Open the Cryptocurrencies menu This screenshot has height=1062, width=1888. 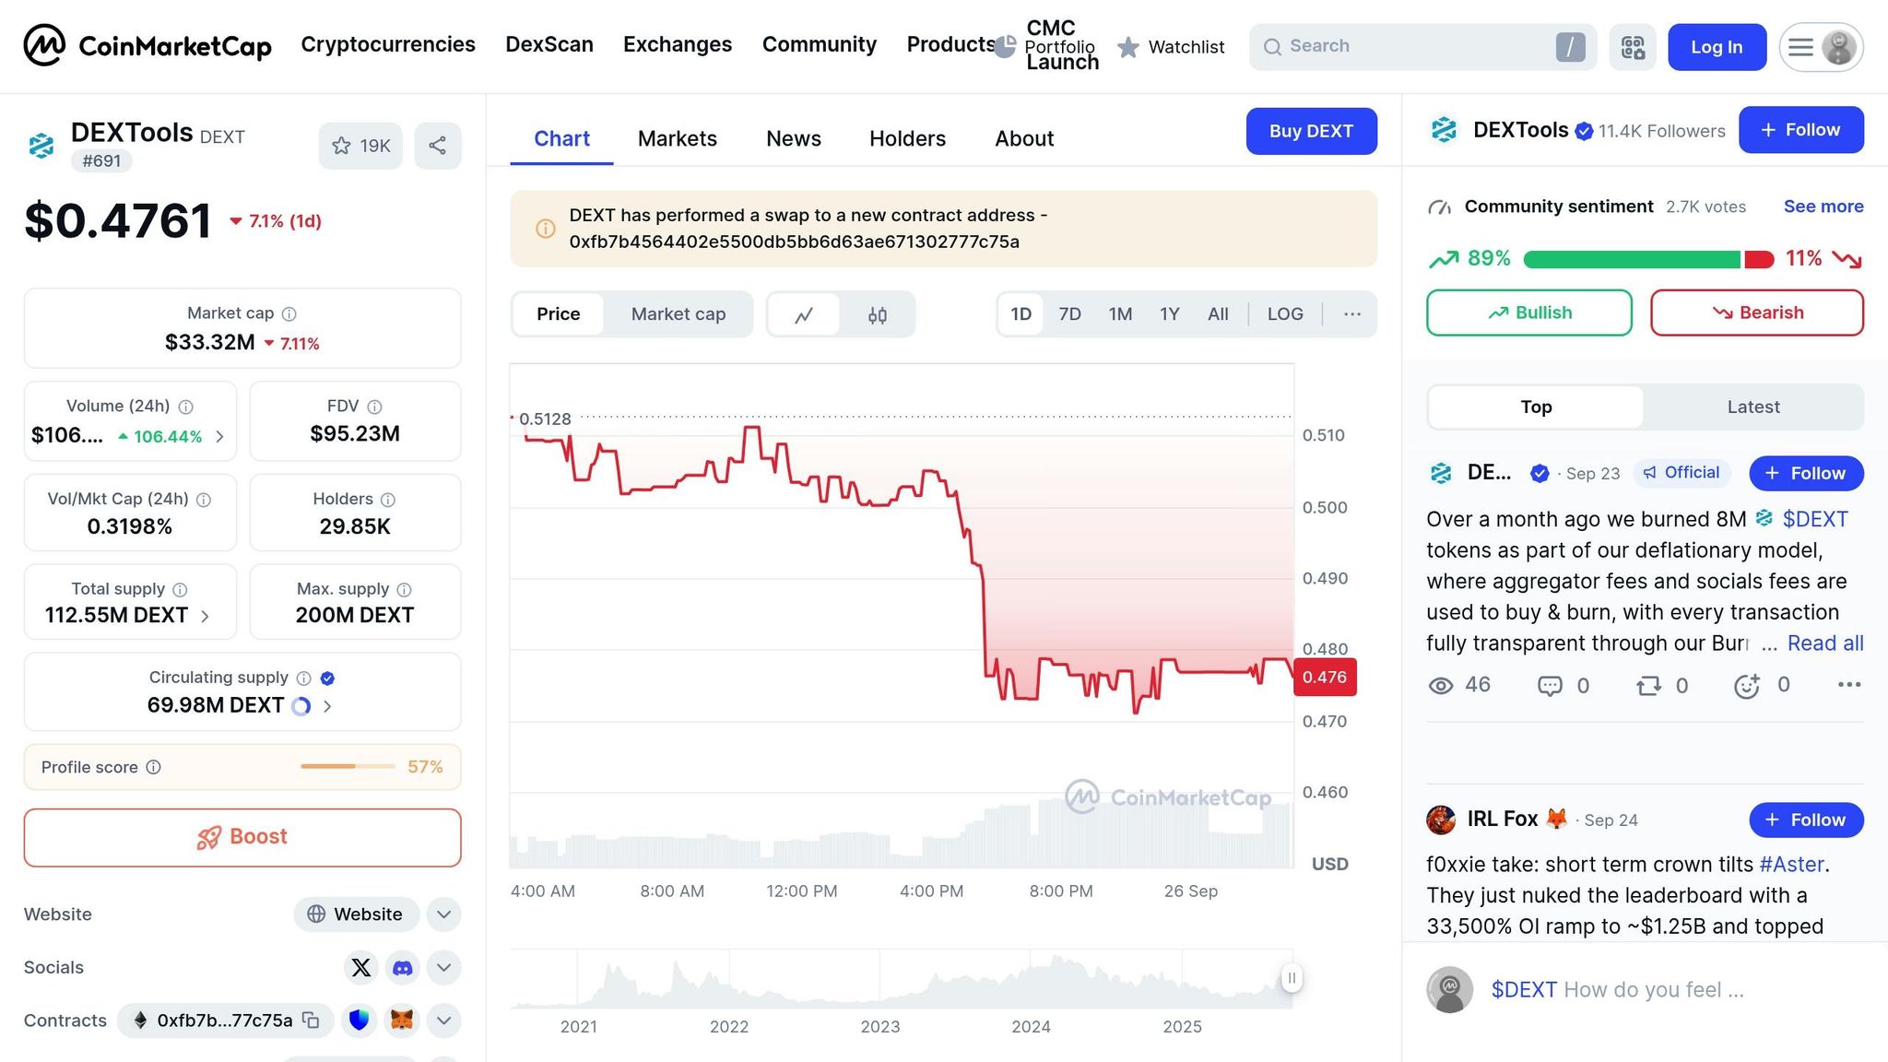387,44
